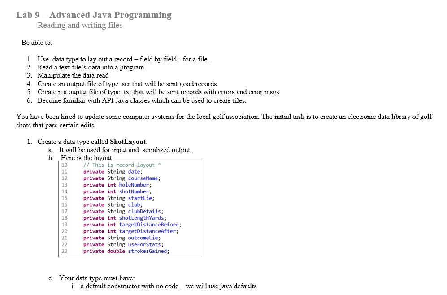Click the heading 'Lab 9 – Advanced Java Programming'
Screen dimensions: 447x295
(x=94, y=15)
